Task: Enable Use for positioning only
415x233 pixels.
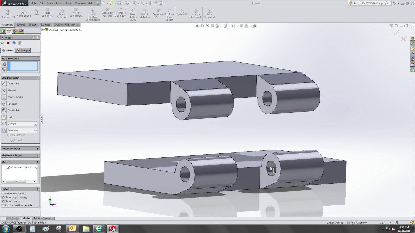Action: [3, 205]
